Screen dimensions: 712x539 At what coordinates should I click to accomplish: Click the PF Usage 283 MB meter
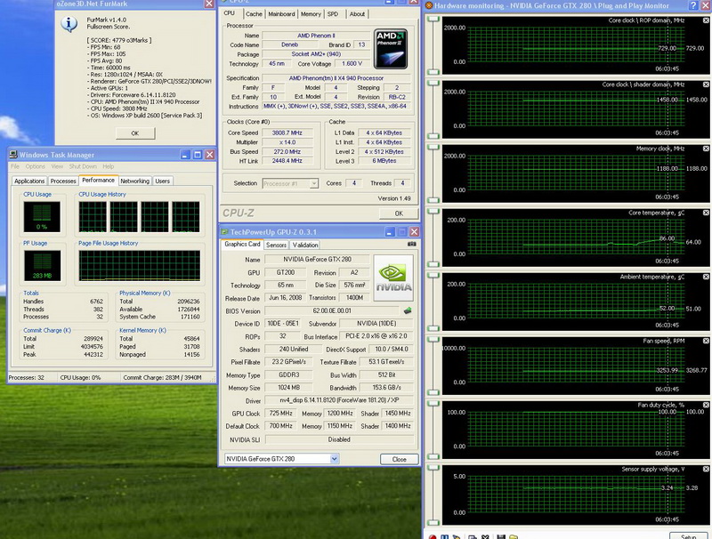click(42, 266)
